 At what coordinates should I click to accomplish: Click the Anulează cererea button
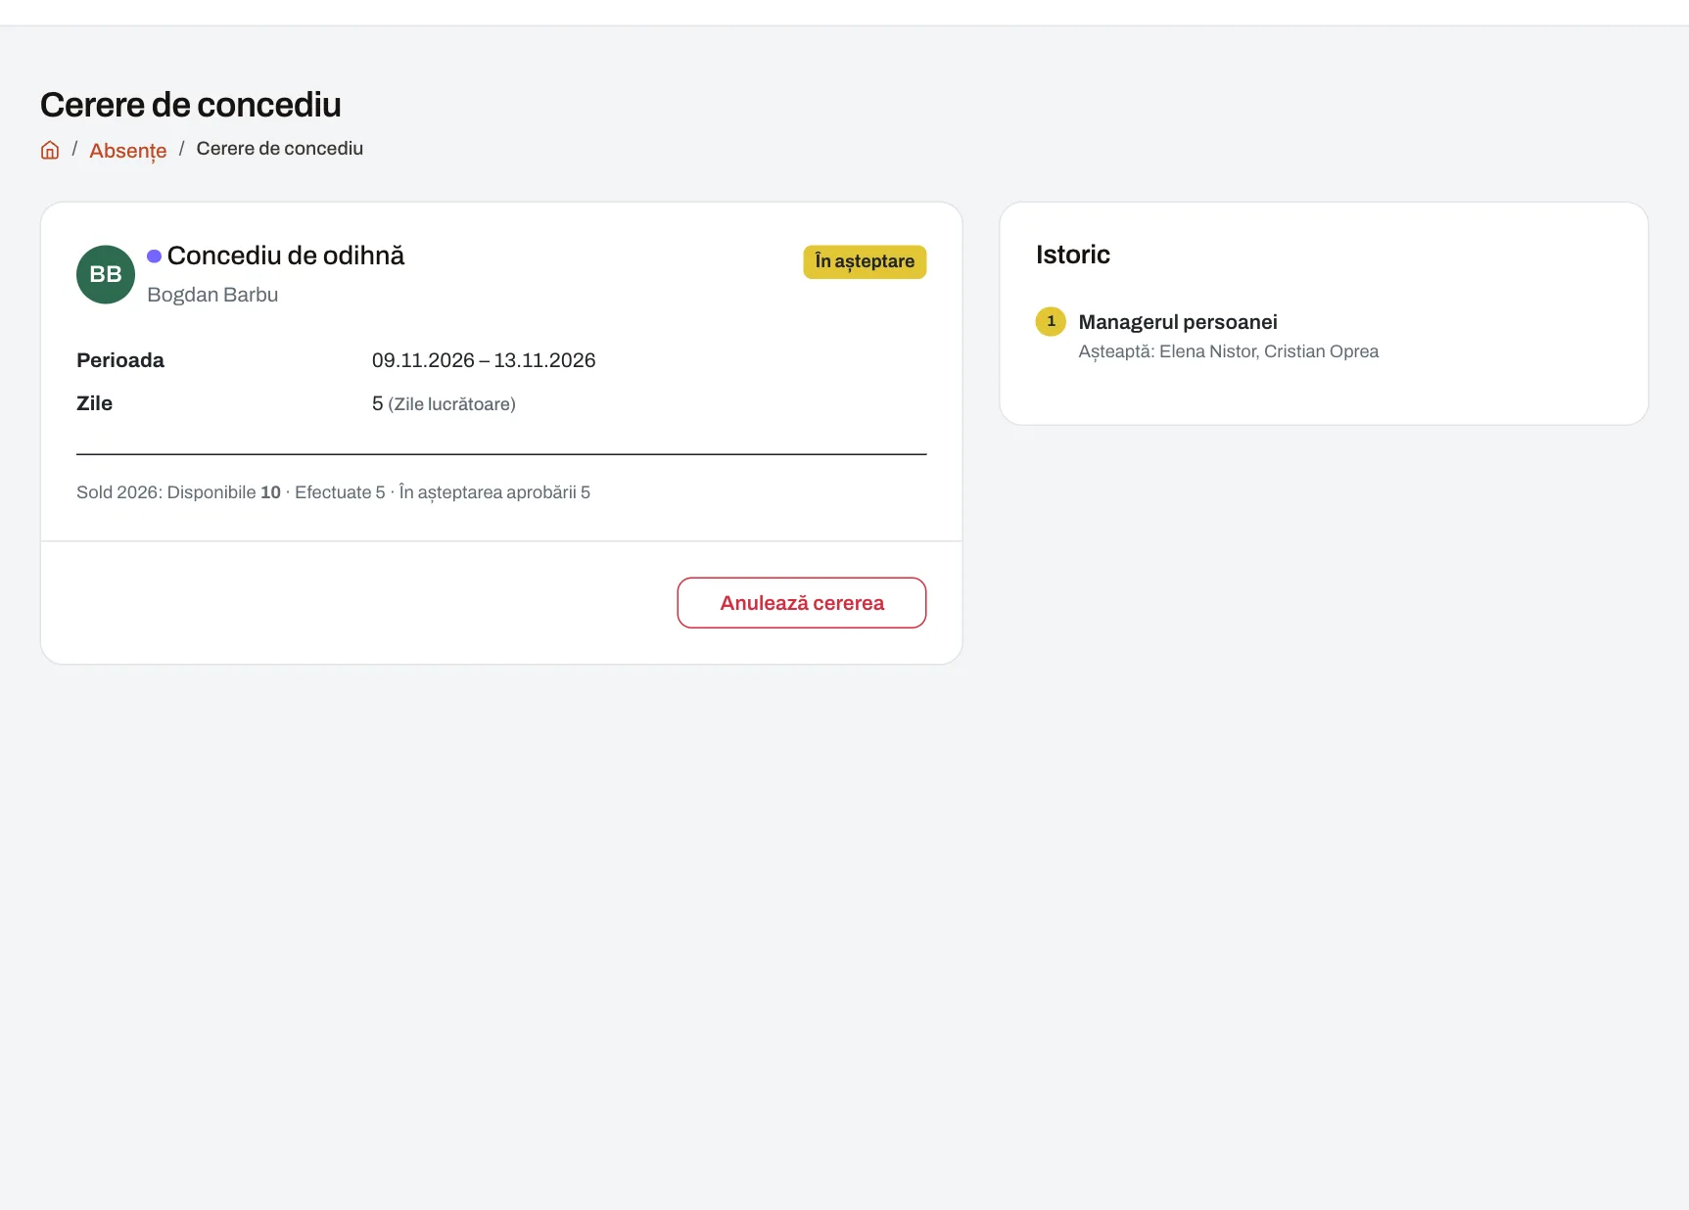click(x=801, y=603)
